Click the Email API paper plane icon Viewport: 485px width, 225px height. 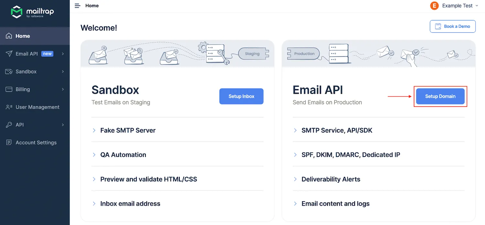click(9, 54)
